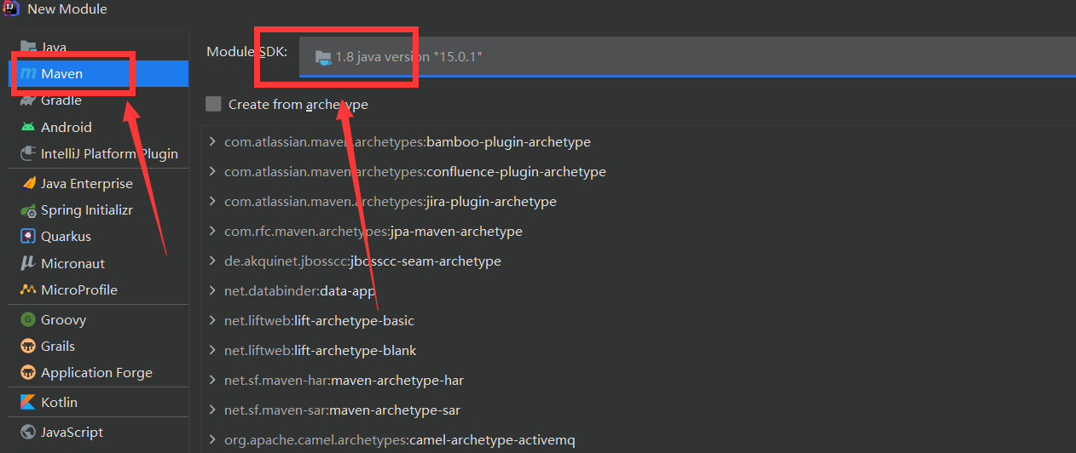Expand confluence-plugin-archetype entry
Screen dimensions: 1076x453
click(x=212, y=171)
